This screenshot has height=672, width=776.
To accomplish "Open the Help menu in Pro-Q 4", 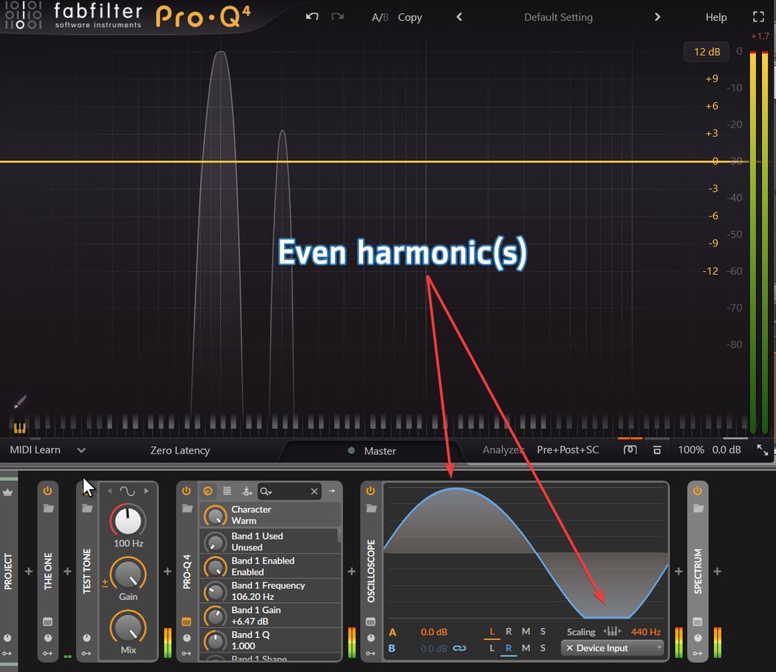I will click(x=715, y=17).
